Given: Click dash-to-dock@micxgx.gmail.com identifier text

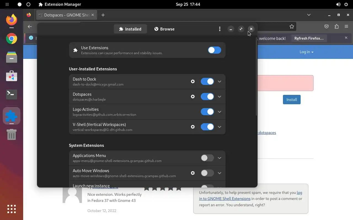Looking at the screenshot, I should 98,84.
